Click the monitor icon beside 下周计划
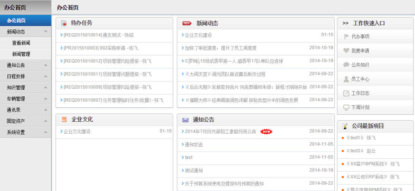 point(346,107)
